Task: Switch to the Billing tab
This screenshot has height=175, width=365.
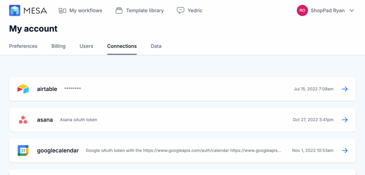Action: pos(58,46)
